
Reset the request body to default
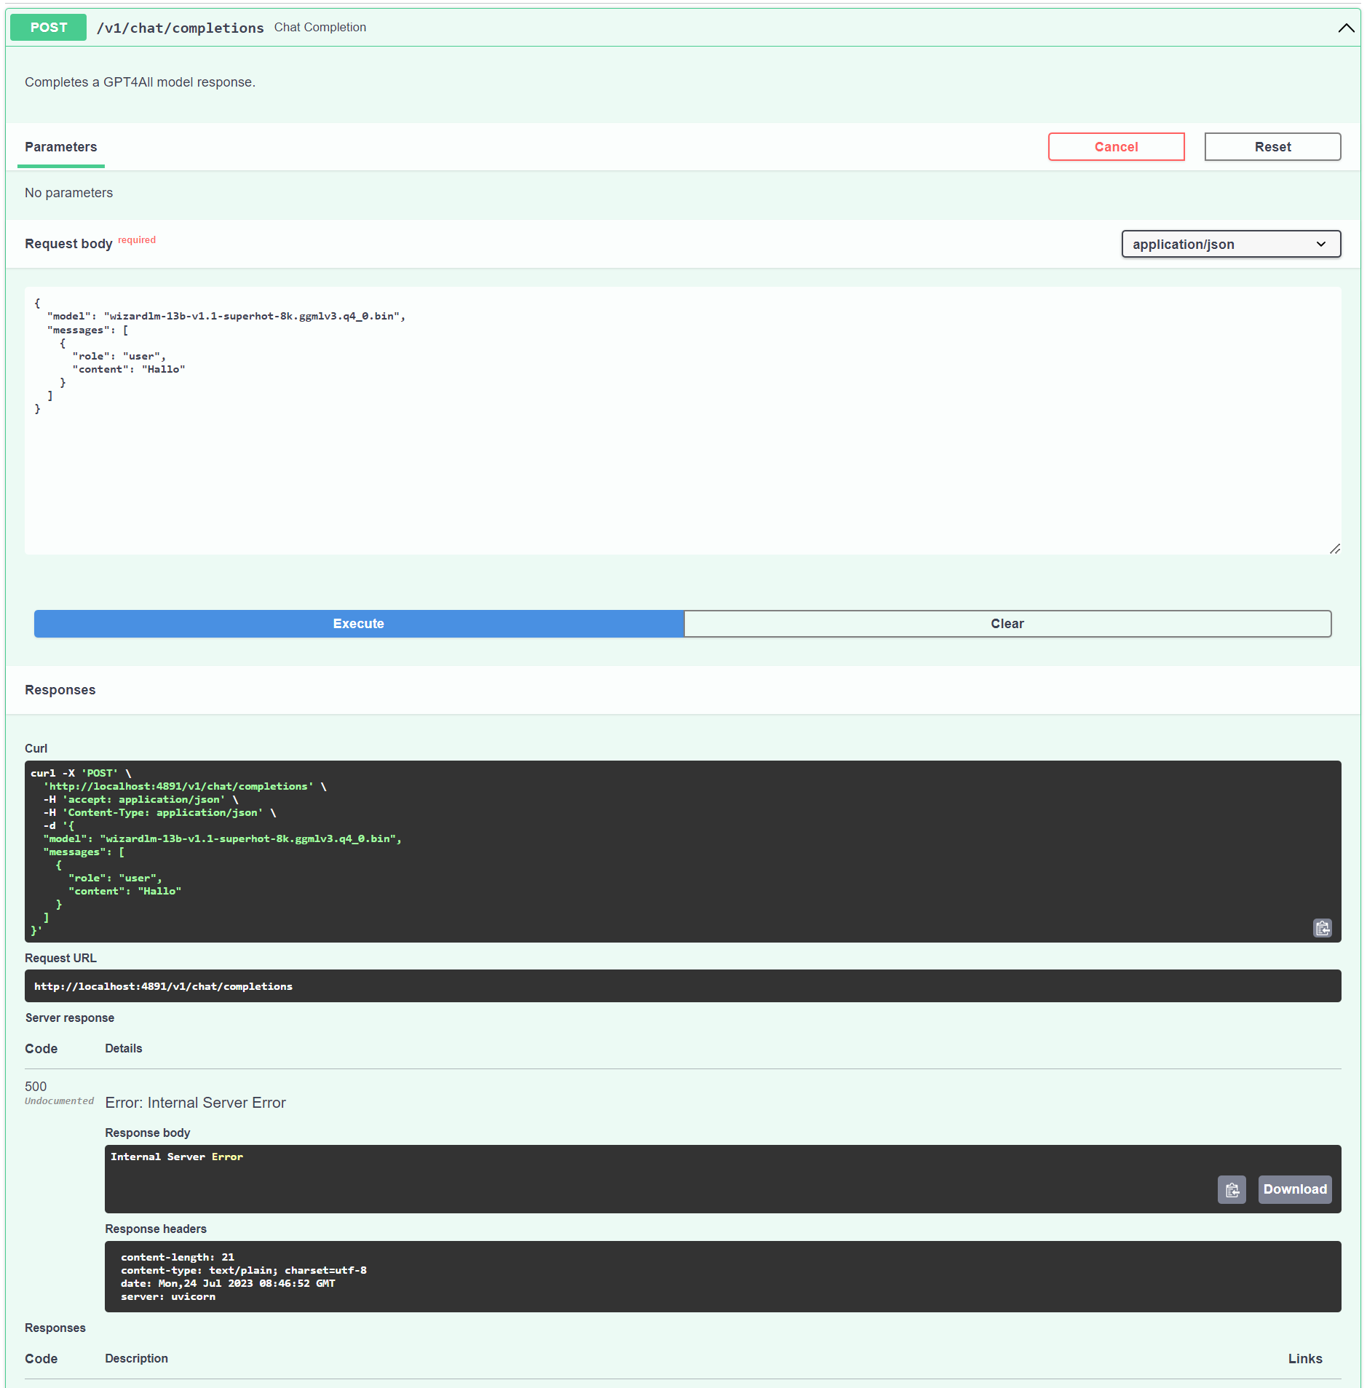click(1272, 146)
